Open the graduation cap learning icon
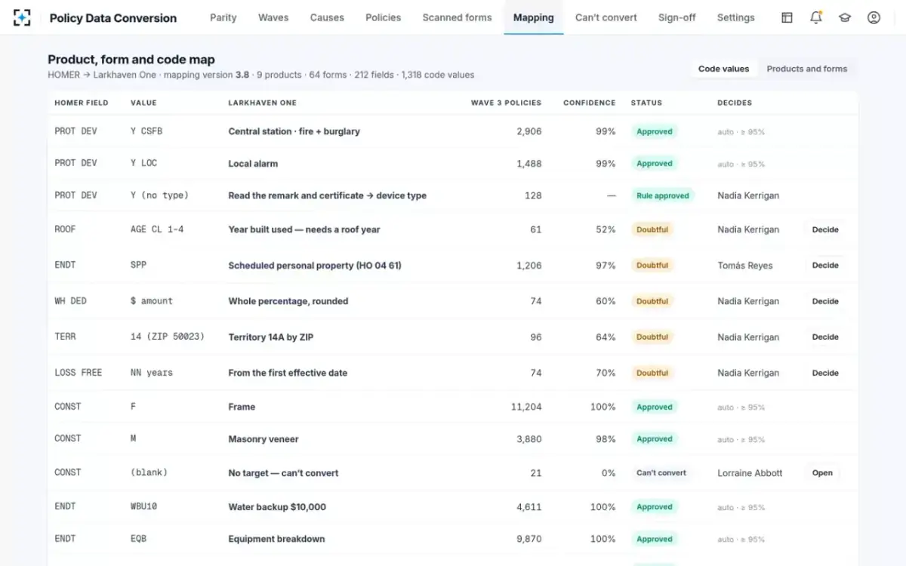906x566 pixels. pyautogui.click(x=845, y=17)
